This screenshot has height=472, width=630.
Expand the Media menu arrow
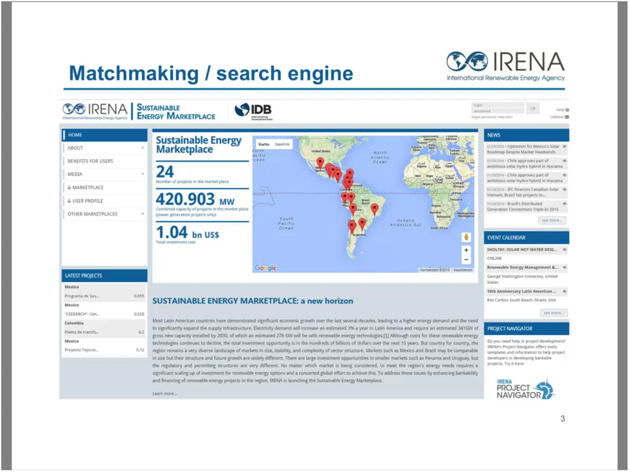coord(143,174)
